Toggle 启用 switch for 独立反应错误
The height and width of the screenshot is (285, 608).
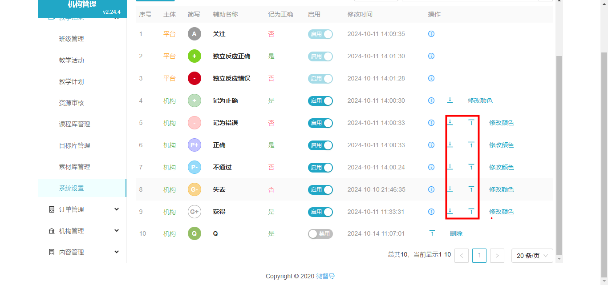(x=320, y=79)
